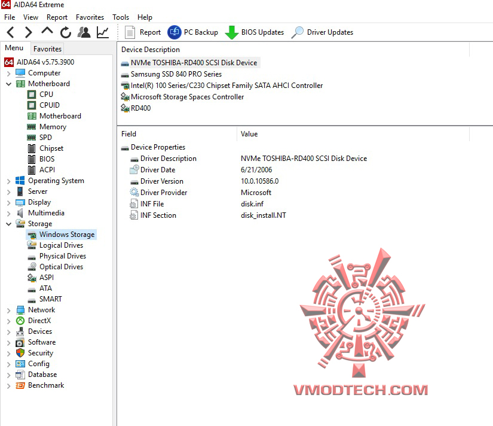Click the Forward navigation arrow
This screenshot has width=493, height=426.
click(x=28, y=32)
